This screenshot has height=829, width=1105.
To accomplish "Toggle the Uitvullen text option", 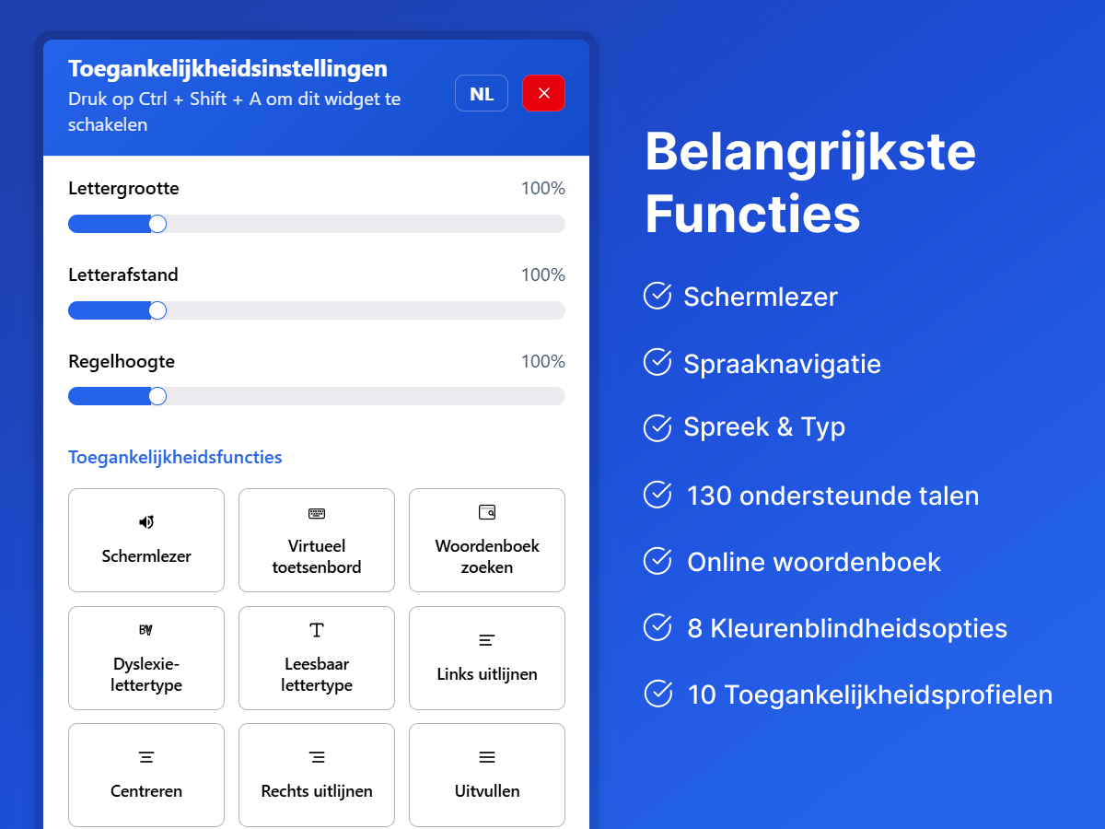I will click(487, 791).
